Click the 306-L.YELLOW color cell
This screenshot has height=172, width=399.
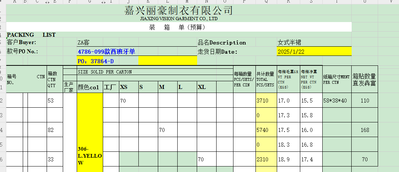(90, 156)
